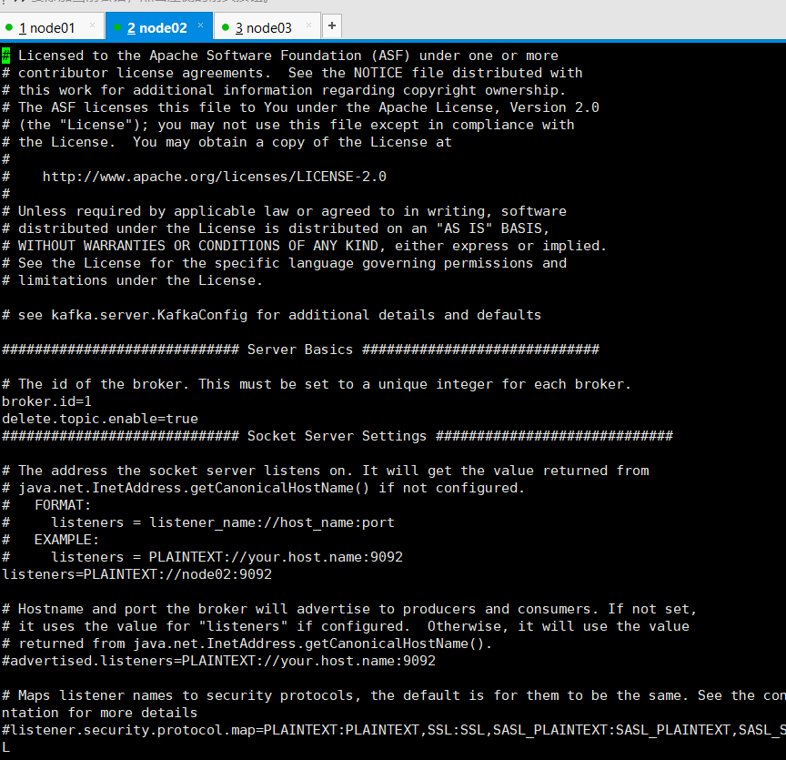Click the green status dot on node03 tab
This screenshot has height=760, width=786.
tap(226, 27)
